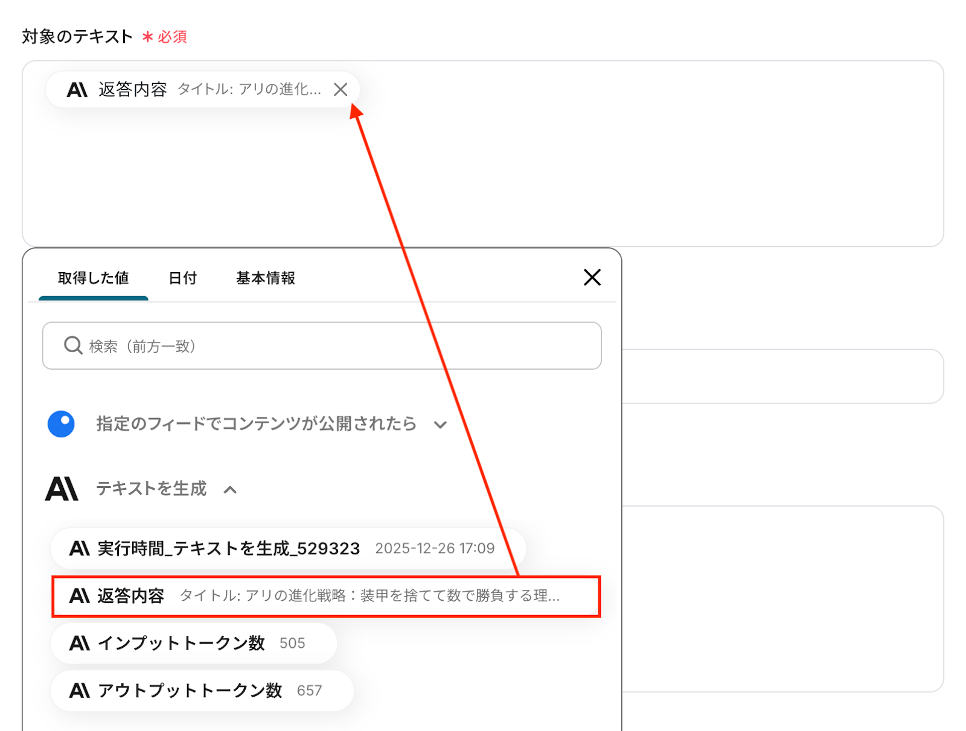The image size is (966, 731).
Task: Click the 返答内容 chip in the text field
Action: point(202,89)
